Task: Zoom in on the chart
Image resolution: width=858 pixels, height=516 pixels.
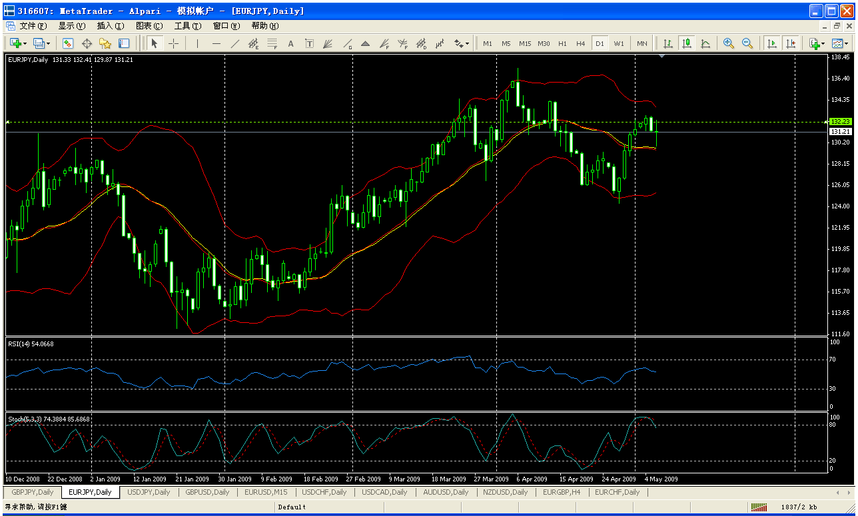Action: click(x=729, y=43)
